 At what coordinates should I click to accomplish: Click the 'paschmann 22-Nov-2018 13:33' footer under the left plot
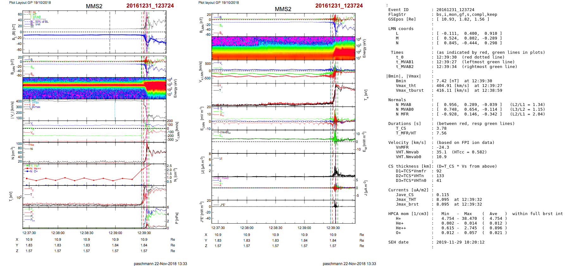click(160, 263)
